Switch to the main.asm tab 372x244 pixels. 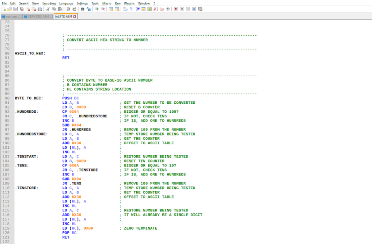(x=11, y=17)
